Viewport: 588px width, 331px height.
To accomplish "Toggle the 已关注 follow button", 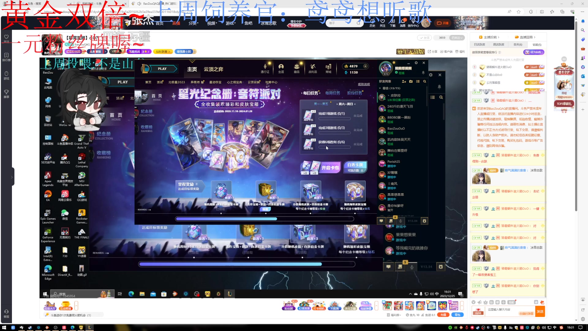I will pos(457,38).
